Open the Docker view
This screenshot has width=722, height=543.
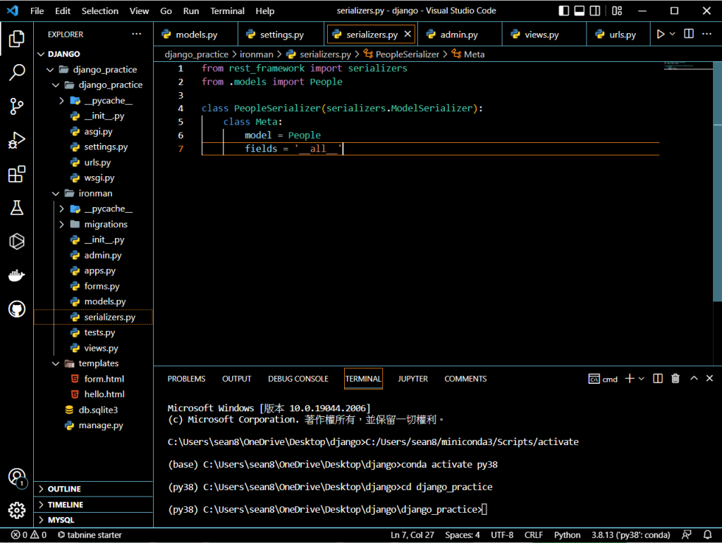17,275
